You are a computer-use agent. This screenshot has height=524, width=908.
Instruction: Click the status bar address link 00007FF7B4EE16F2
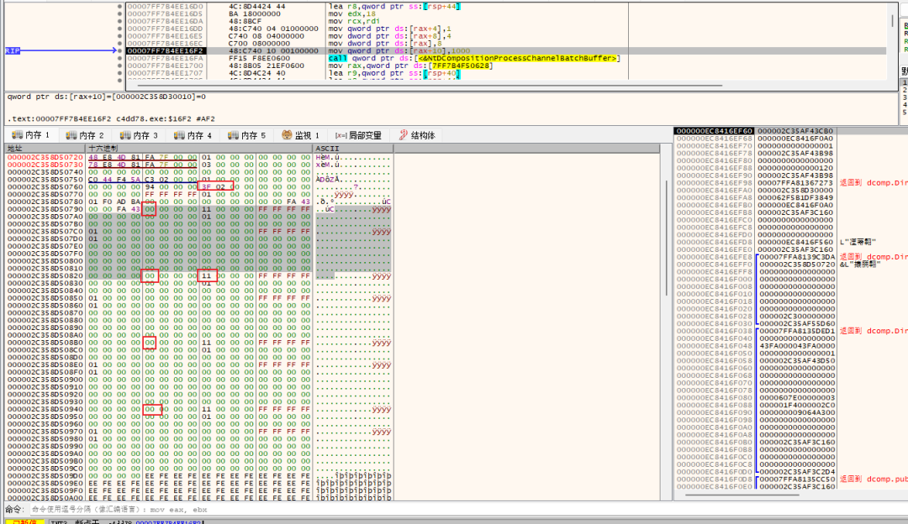point(168,522)
